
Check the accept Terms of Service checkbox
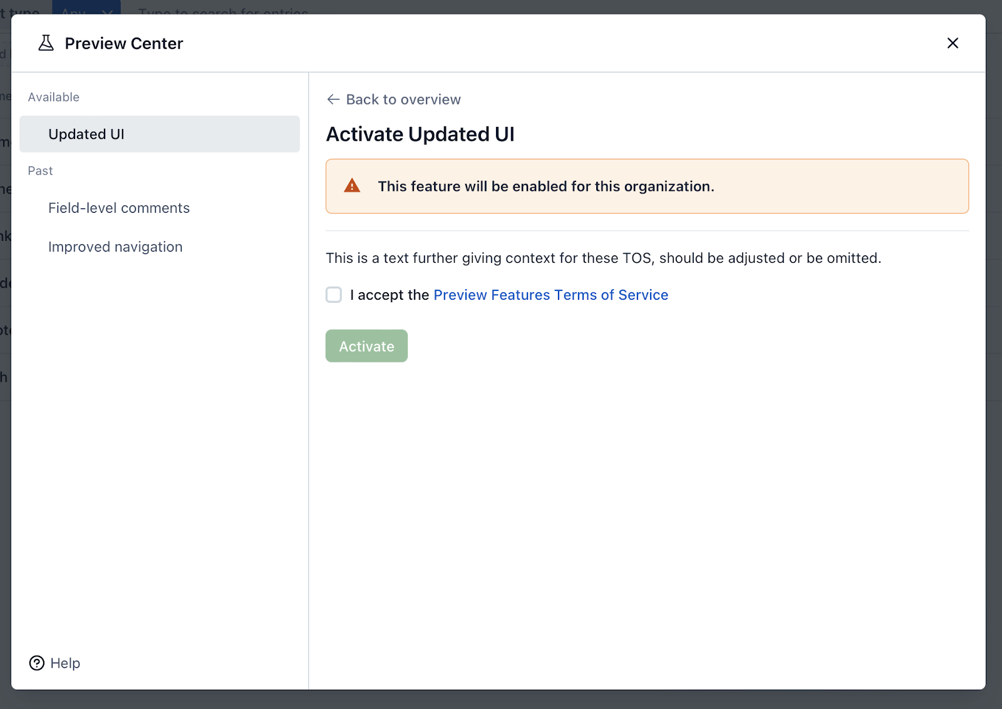coord(333,295)
